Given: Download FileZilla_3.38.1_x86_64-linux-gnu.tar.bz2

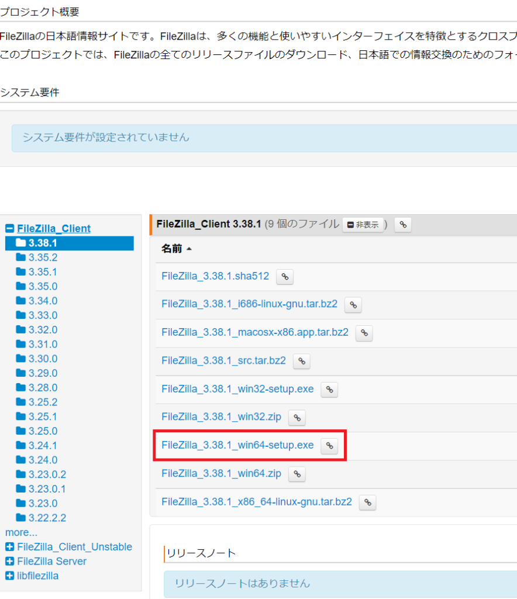Looking at the screenshot, I should 257,501.
